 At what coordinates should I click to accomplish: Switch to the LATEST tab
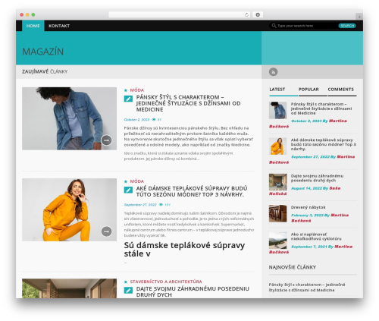(277, 90)
